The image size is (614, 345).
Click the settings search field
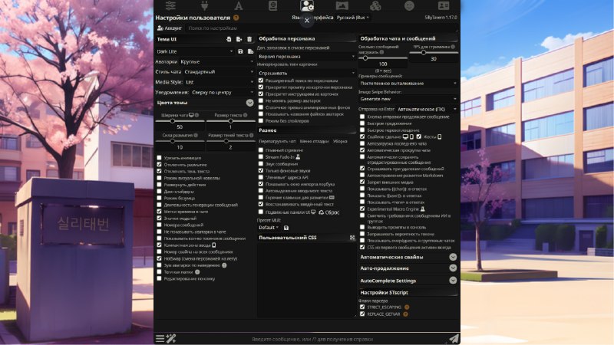click(x=321, y=28)
